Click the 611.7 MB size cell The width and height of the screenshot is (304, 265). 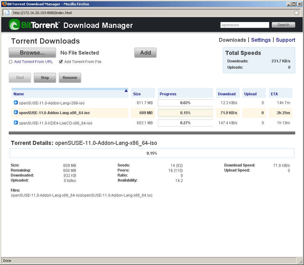pyautogui.click(x=145, y=103)
